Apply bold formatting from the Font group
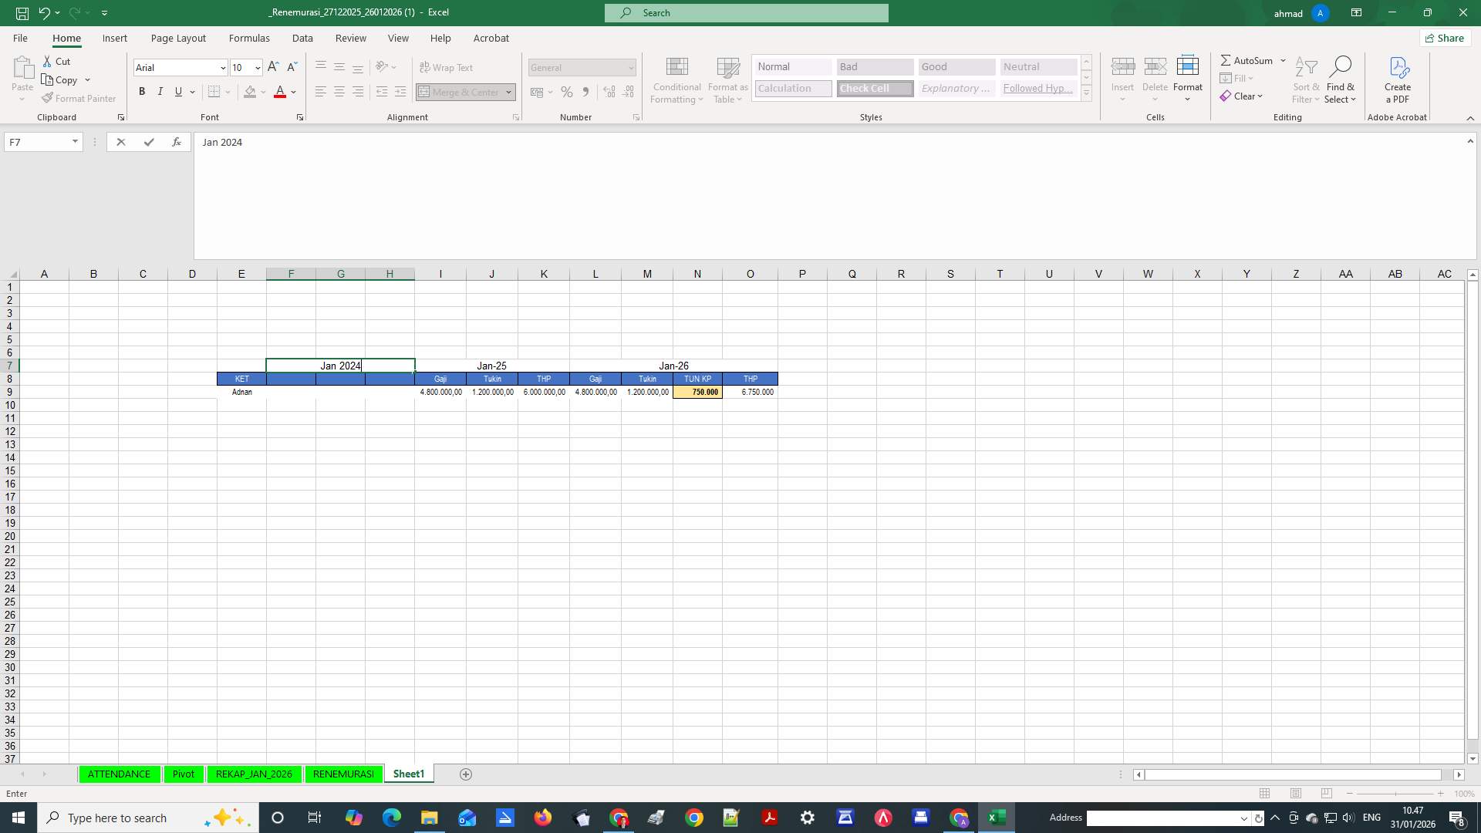The height and width of the screenshot is (833, 1481). pyautogui.click(x=142, y=91)
